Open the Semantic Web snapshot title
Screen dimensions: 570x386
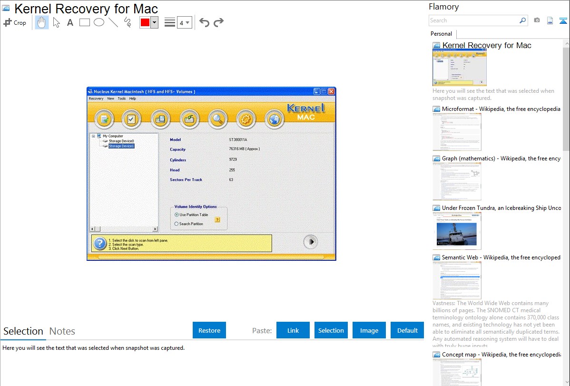pyautogui.click(x=501, y=257)
